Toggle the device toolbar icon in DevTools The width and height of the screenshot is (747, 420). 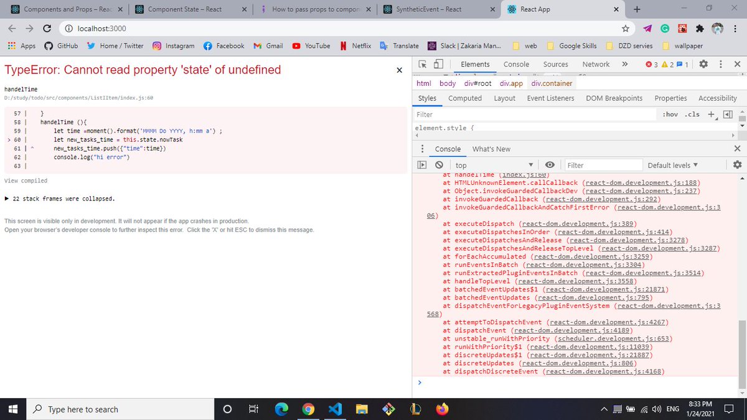pyautogui.click(x=438, y=64)
